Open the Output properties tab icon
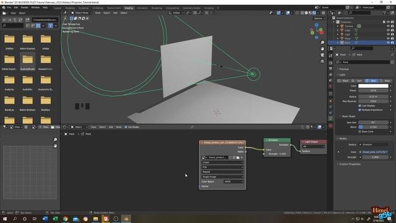This screenshot has width=396, height=223. [x=330, y=69]
